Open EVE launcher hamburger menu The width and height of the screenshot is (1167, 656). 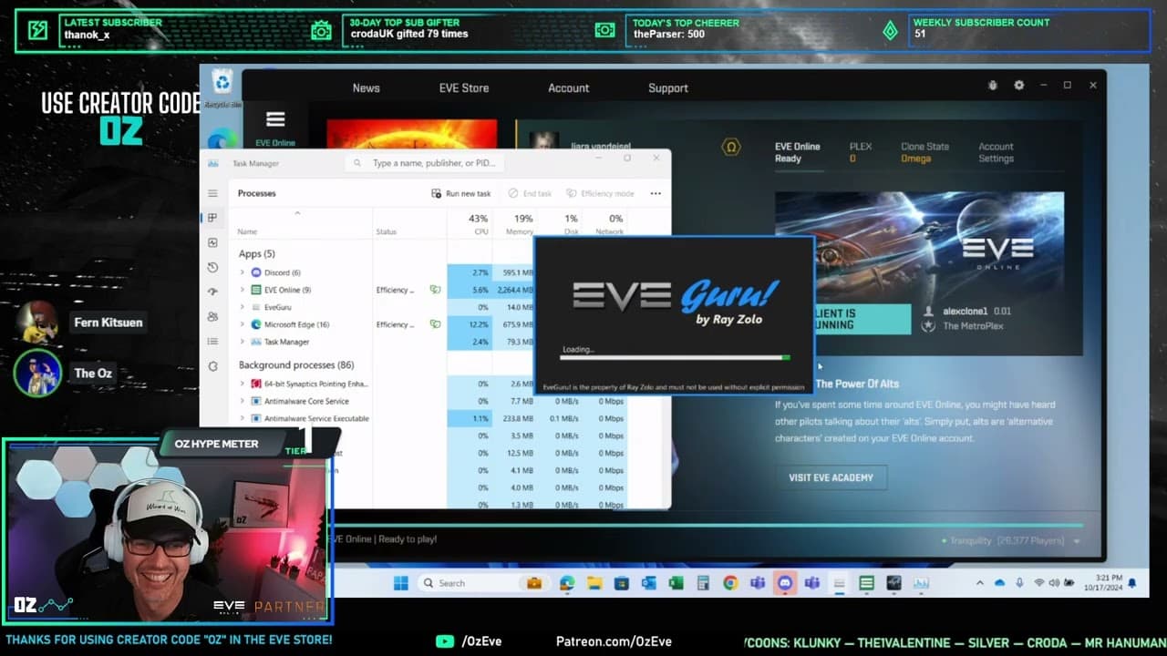[275, 119]
